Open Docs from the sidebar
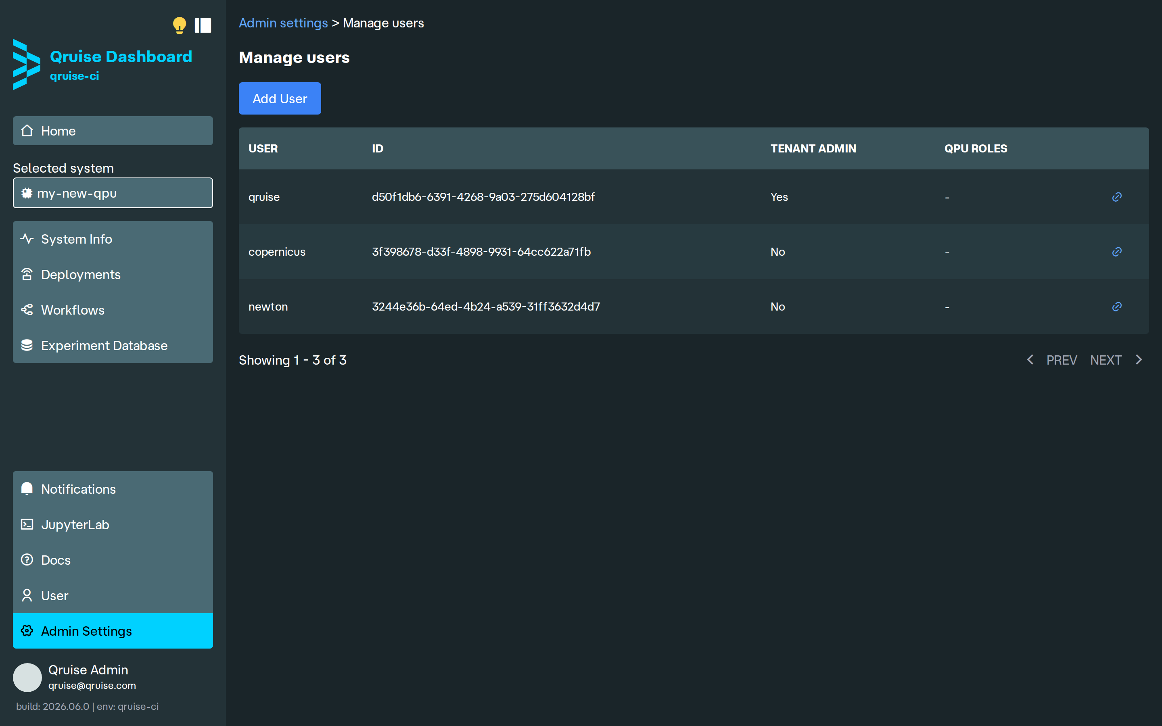Image resolution: width=1162 pixels, height=726 pixels. pos(113,560)
